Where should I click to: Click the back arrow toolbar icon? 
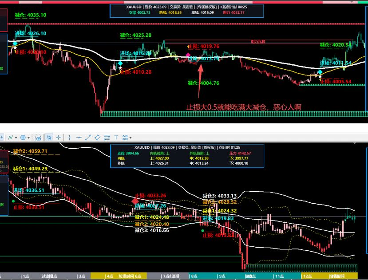tap(2, 138)
